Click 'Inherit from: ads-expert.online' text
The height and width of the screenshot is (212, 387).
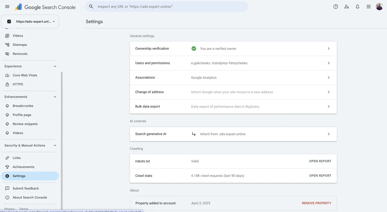[x=223, y=134]
